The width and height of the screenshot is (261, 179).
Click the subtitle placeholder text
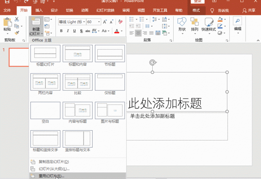click(152, 116)
